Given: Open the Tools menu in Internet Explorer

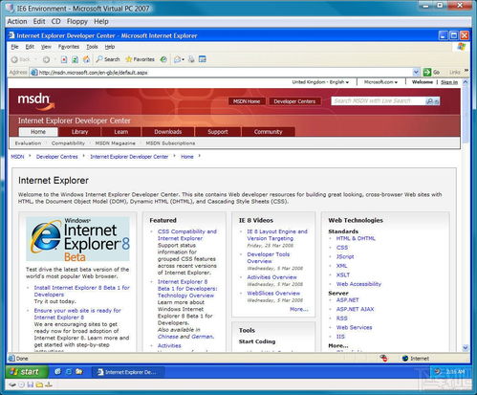Looking at the screenshot, I should click(92, 47).
